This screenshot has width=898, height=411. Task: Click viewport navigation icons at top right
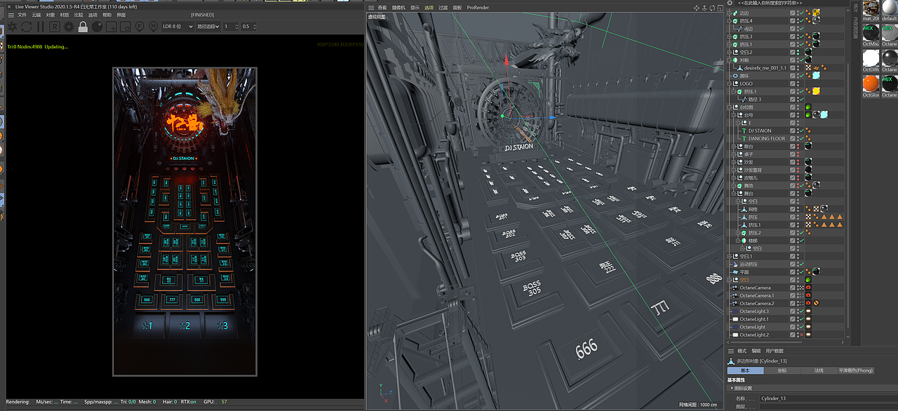(709, 8)
